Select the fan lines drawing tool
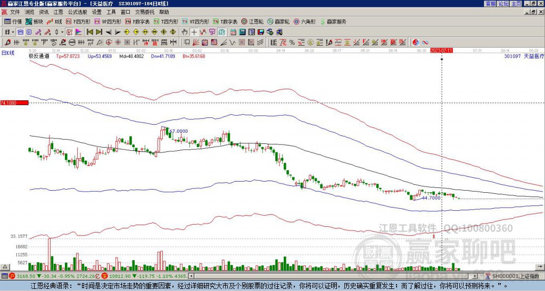The width and height of the screenshot is (545, 291). tap(196, 42)
